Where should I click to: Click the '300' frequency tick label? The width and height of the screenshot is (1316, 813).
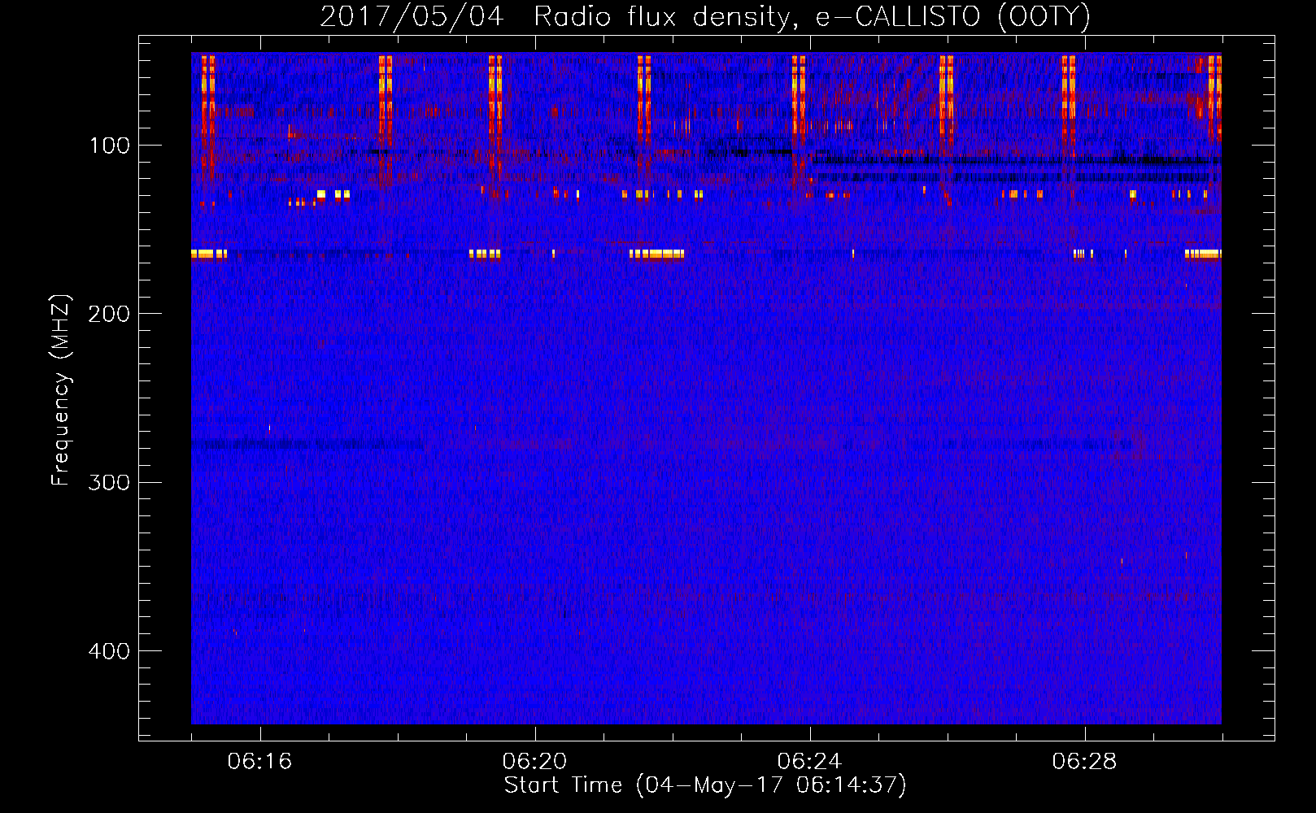(109, 482)
